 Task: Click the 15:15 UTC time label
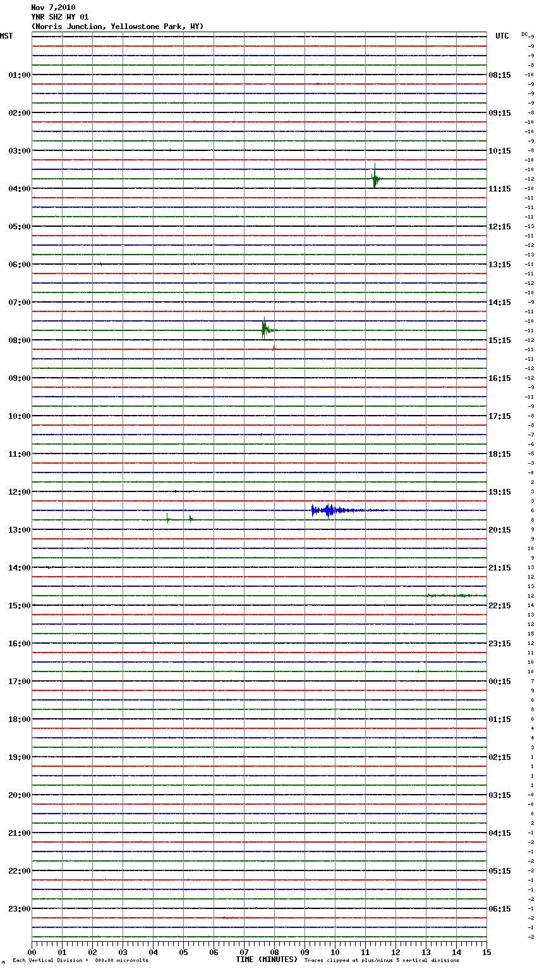(x=500, y=340)
